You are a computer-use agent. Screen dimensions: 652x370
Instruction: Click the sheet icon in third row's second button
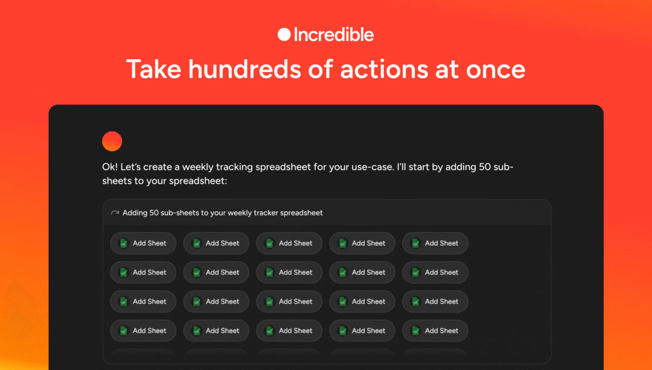[196, 301]
